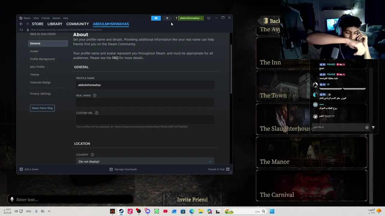The image size is (385, 216).
Task: Open Microsoft Edge from the taskbar
Action: click(192, 211)
